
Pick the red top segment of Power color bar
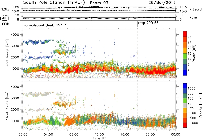pos(185,34)
